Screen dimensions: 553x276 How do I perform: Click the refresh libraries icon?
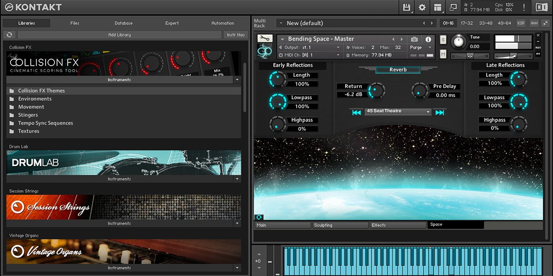click(x=9, y=35)
